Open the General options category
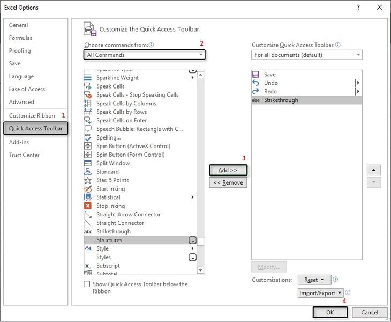The width and height of the screenshot is (391, 322). 18,25
